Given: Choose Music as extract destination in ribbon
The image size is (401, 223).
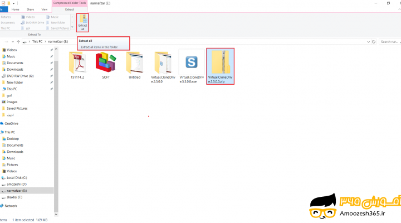Looking at the screenshot, I should coord(52,17).
